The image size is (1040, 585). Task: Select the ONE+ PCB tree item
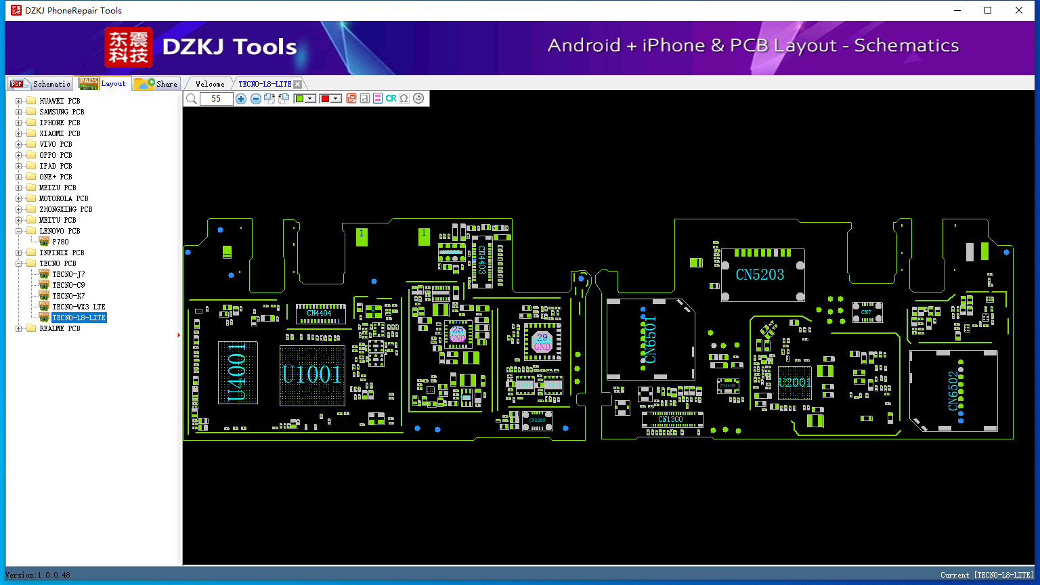[x=56, y=177]
